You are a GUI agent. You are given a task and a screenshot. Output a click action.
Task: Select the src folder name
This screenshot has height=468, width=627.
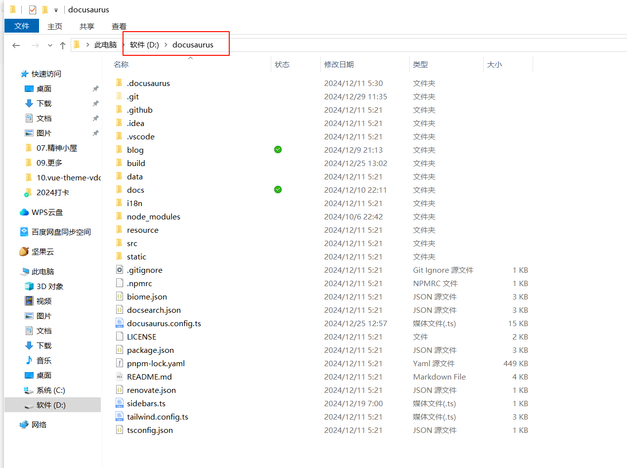click(132, 243)
